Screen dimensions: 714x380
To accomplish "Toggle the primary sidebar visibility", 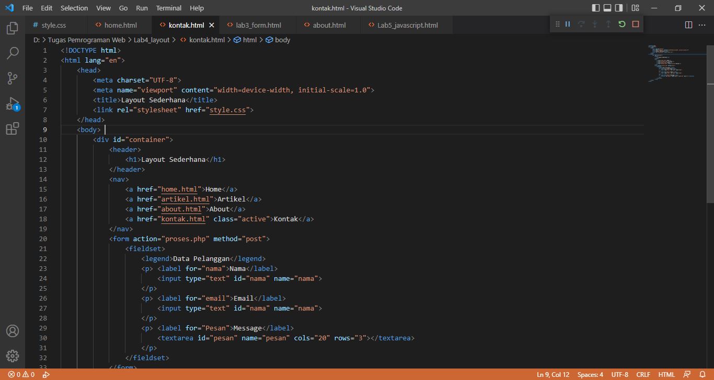I will coord(595,8).
